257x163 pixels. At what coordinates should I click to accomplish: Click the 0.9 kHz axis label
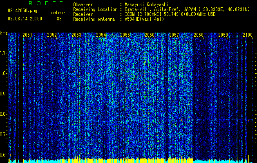(x=3, y=94)
